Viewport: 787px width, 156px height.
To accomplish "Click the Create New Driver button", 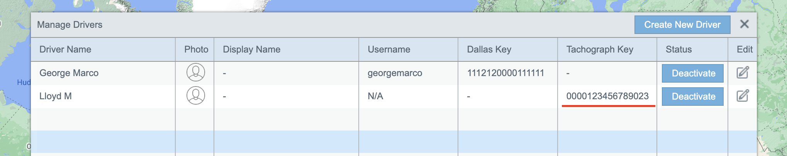I will 682,25.
